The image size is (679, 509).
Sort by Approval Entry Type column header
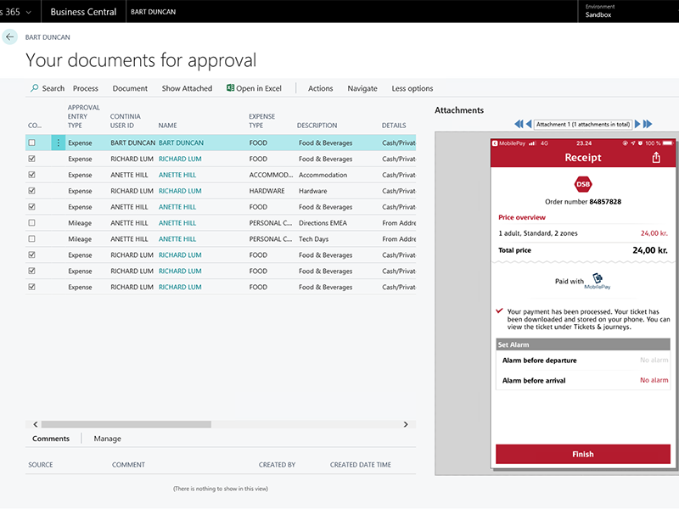click(x=83, y=116)
